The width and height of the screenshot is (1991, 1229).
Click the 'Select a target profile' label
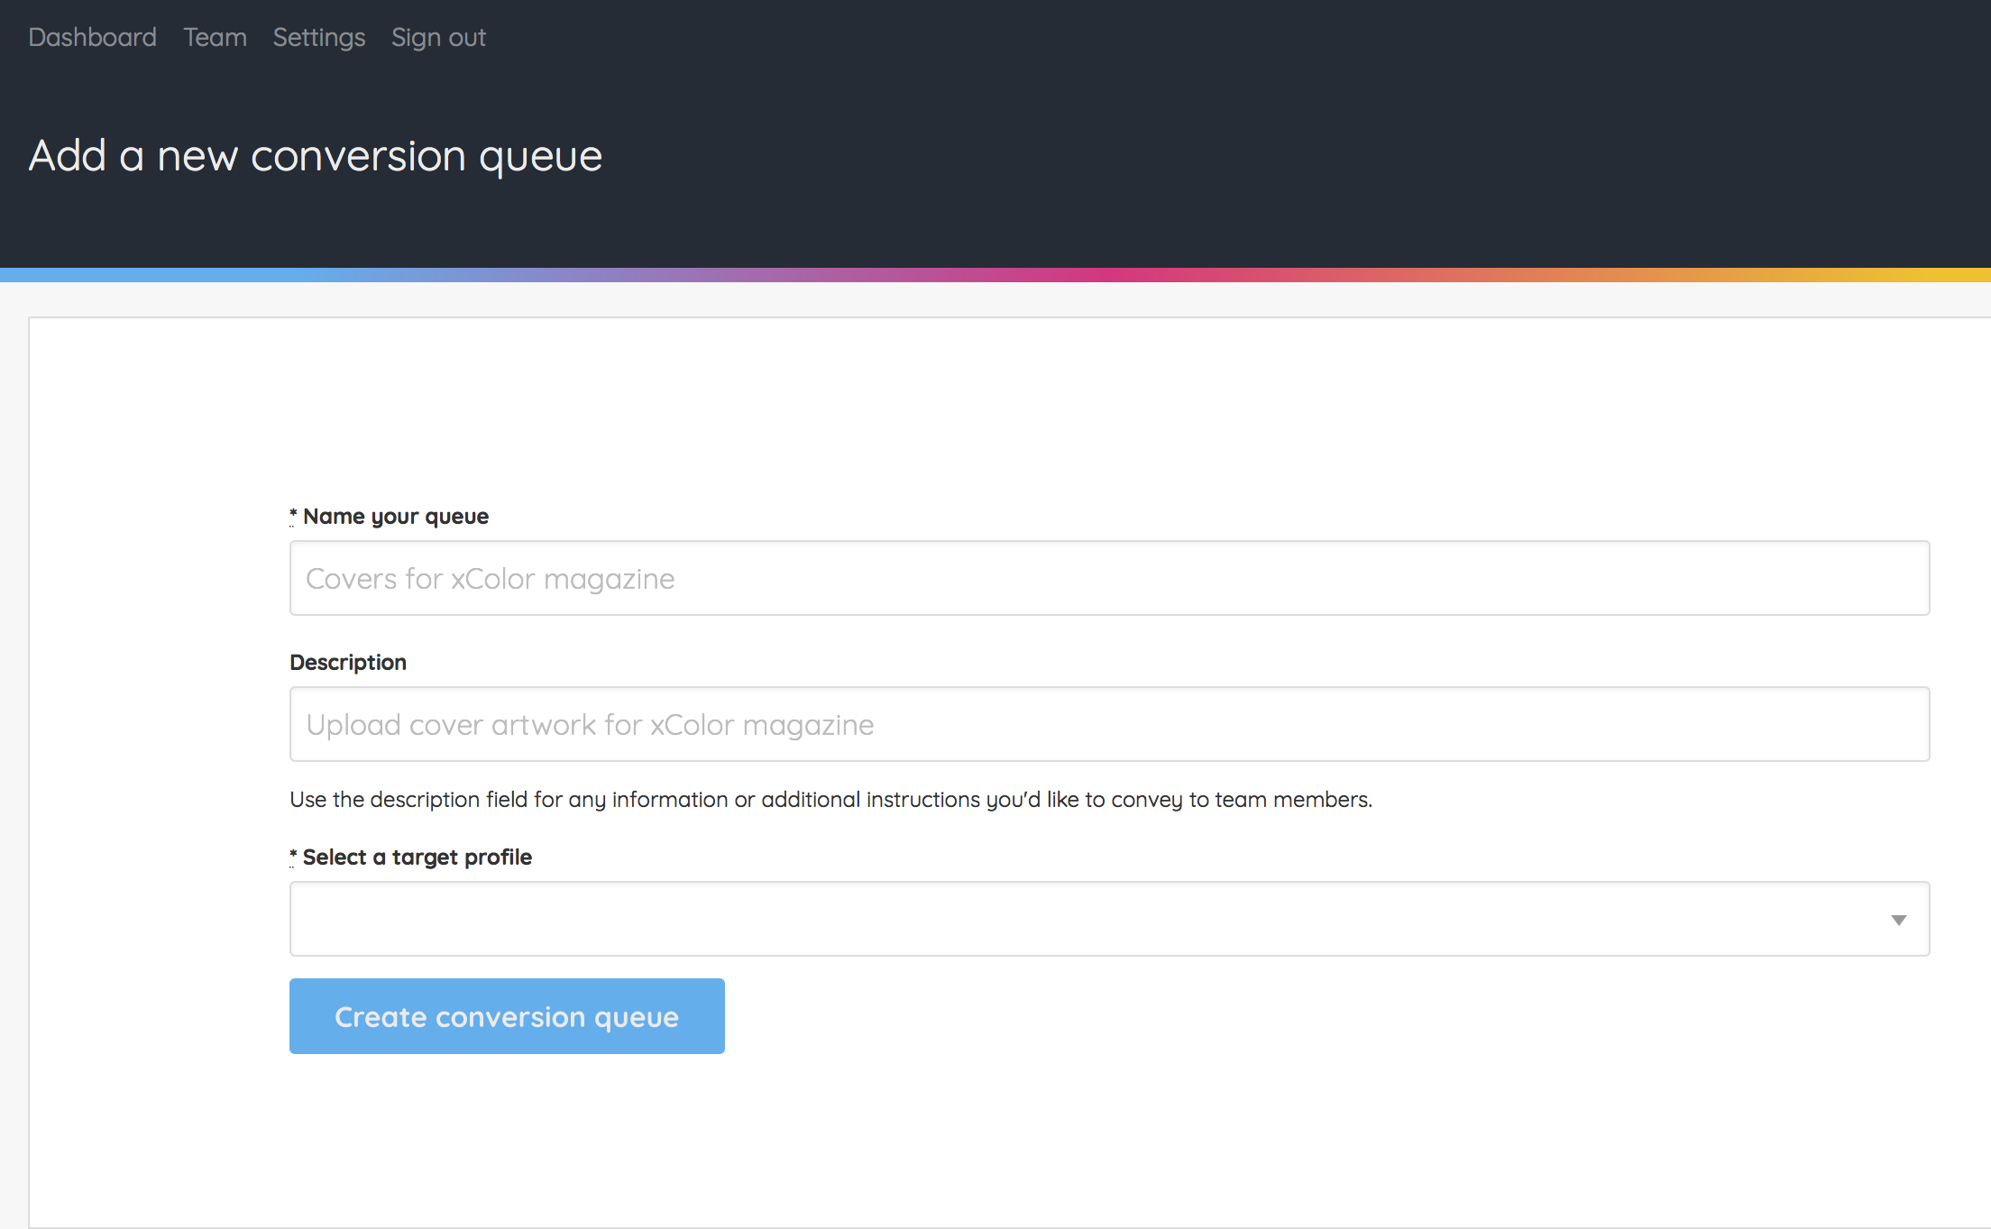click(417, 858)
